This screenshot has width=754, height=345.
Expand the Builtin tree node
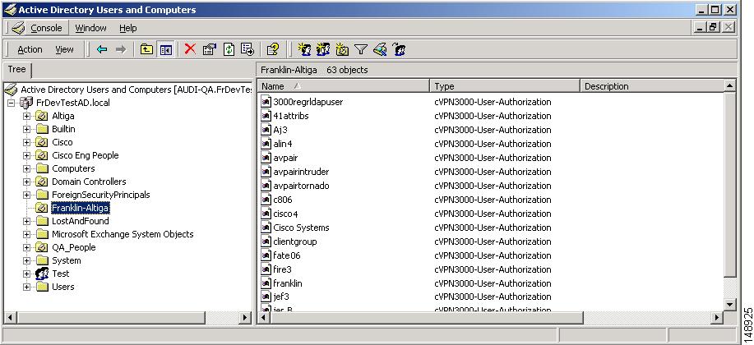27,129
